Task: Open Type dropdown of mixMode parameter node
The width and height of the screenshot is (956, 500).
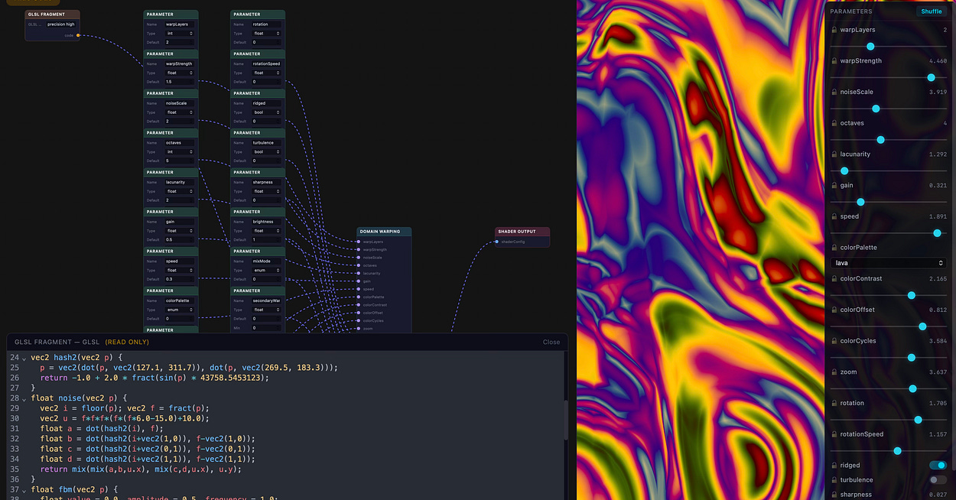Action: pos(266,270)
